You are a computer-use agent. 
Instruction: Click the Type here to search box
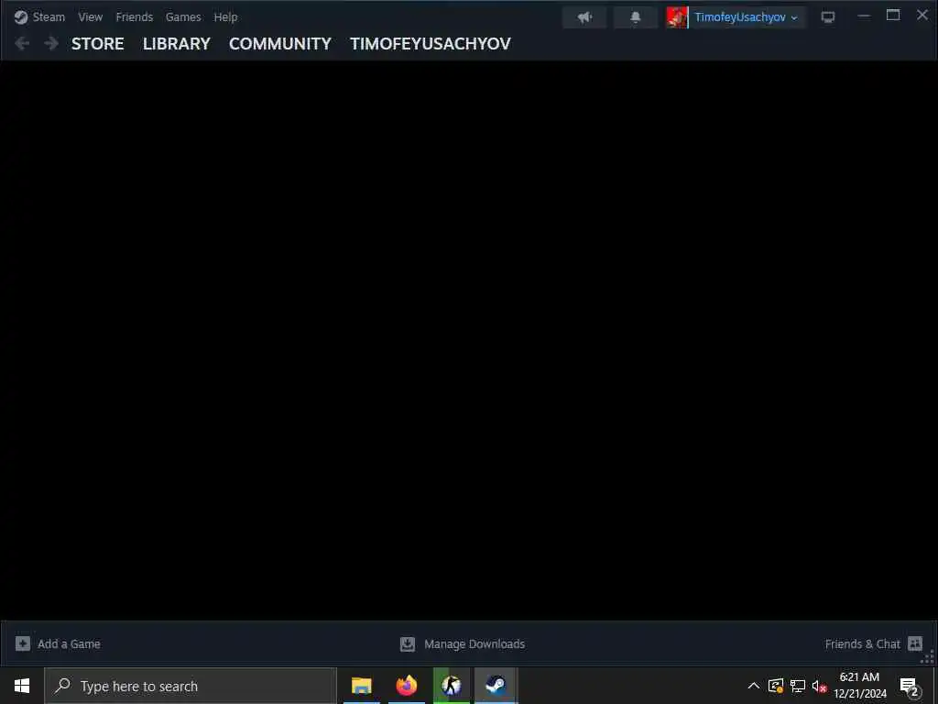(191, 686)
